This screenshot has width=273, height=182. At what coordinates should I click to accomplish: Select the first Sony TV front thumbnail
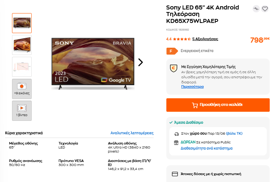(x=22, y=23)
